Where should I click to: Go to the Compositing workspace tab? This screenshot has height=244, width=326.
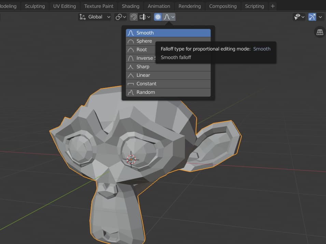tap(223, 6)
